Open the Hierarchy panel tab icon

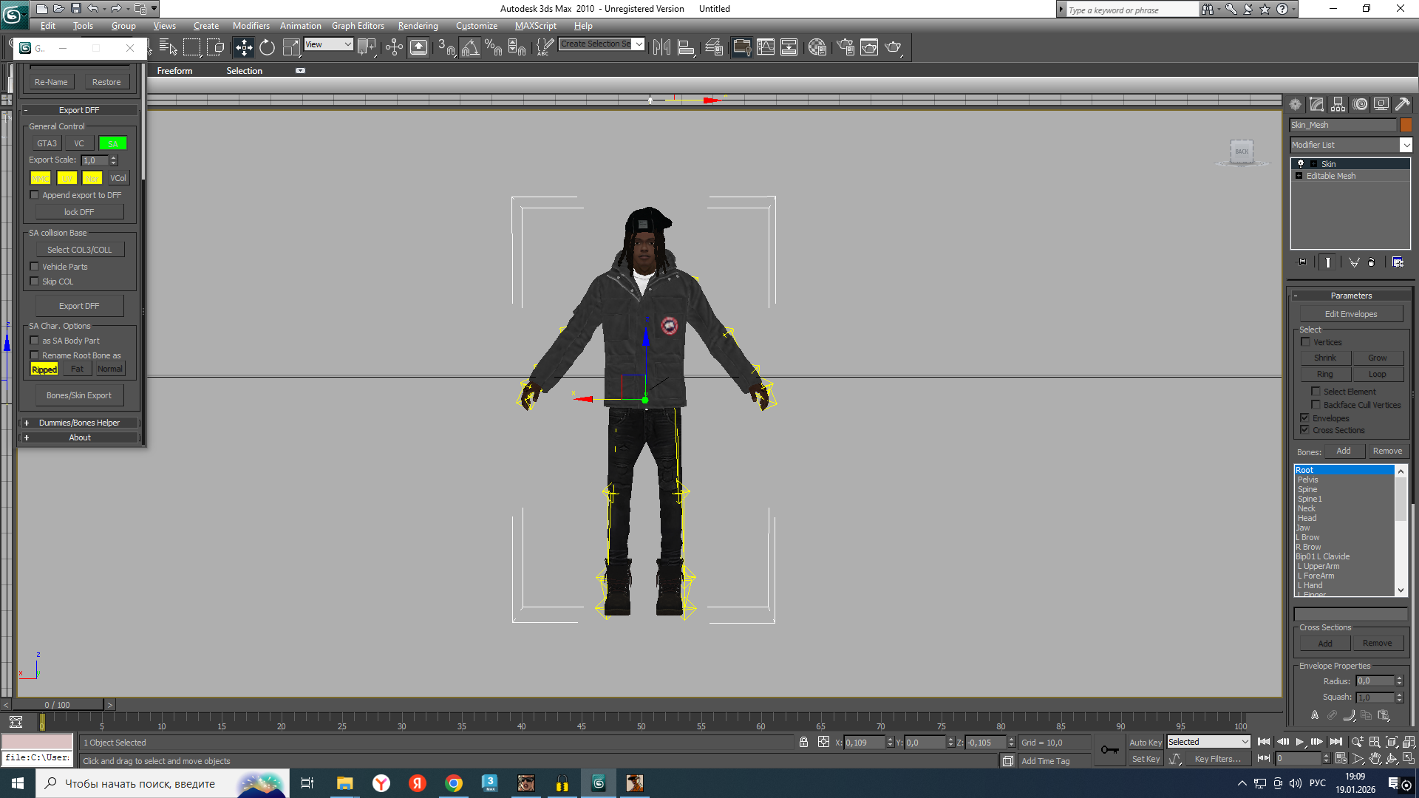(x=1338, y=104)
